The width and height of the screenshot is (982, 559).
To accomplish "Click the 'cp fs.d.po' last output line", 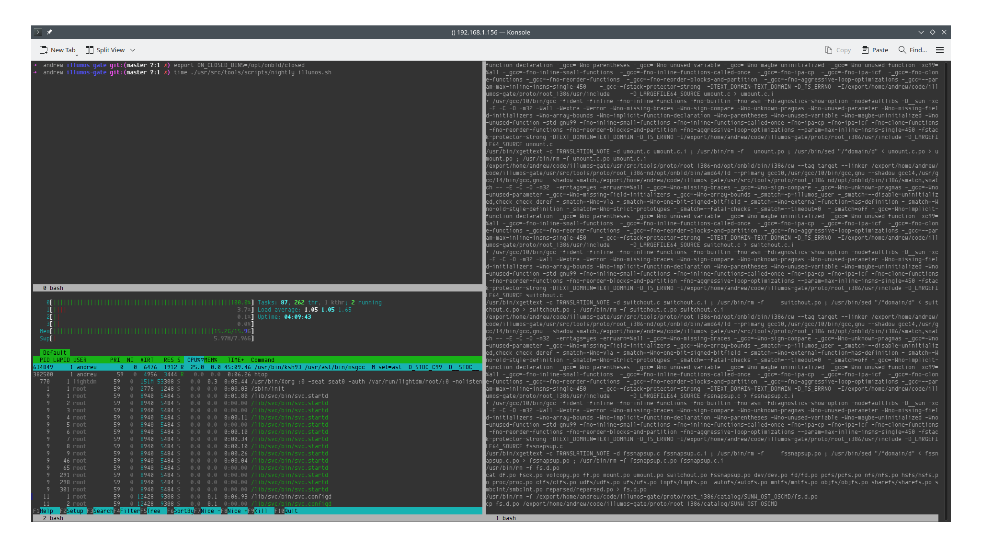I will pos(631,504).
